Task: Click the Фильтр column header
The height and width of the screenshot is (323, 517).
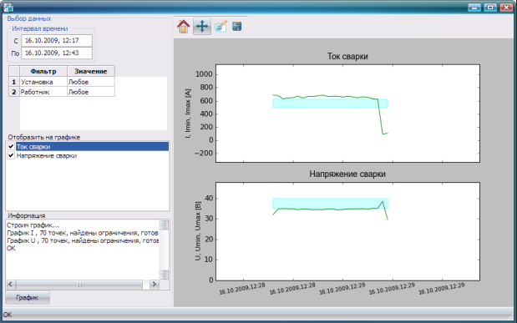Action: 43,71
